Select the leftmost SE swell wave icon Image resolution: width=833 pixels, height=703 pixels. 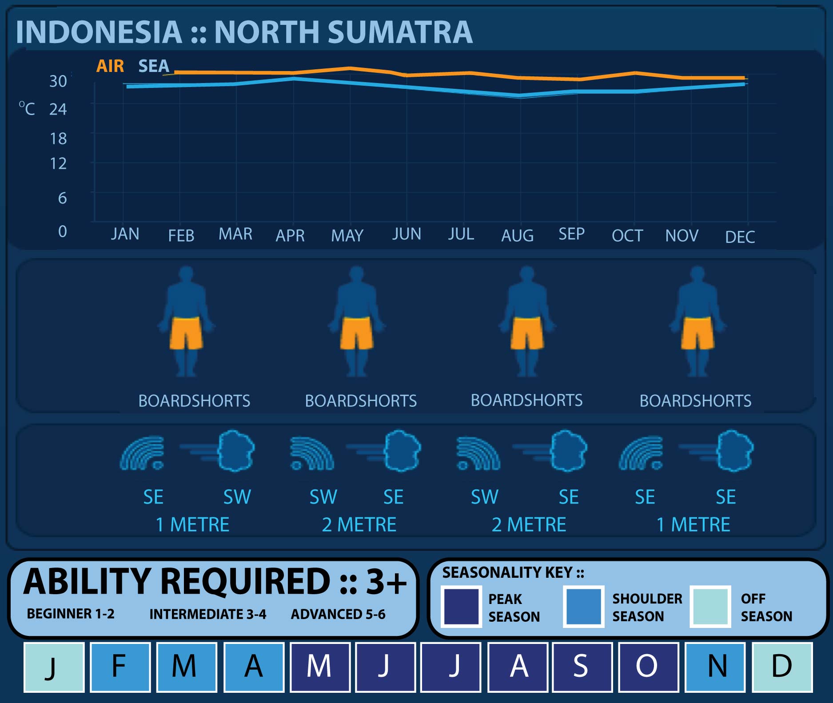pos(142,453)
